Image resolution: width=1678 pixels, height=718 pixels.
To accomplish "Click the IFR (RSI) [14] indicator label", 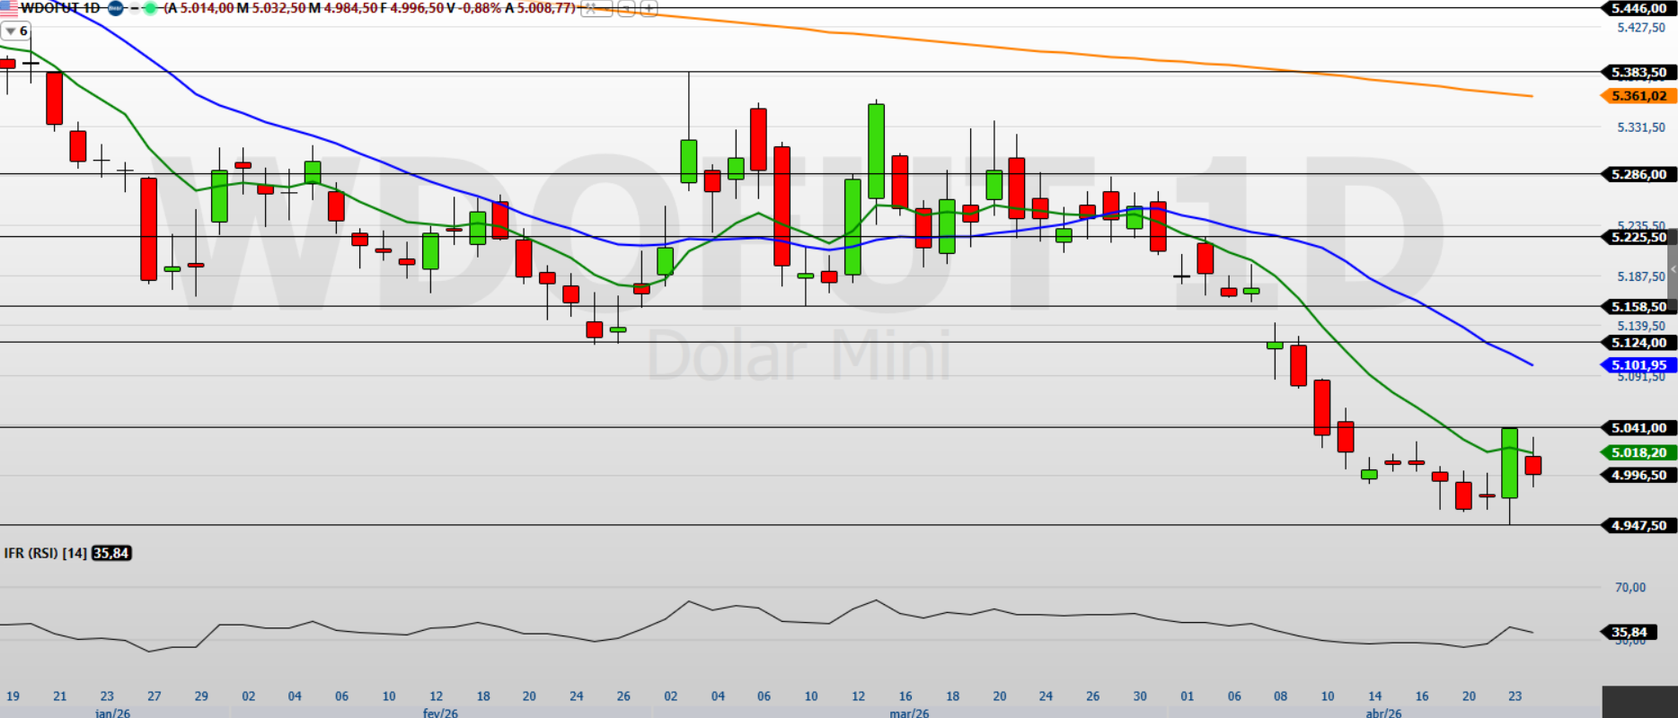I will click(x=45, y=553).
